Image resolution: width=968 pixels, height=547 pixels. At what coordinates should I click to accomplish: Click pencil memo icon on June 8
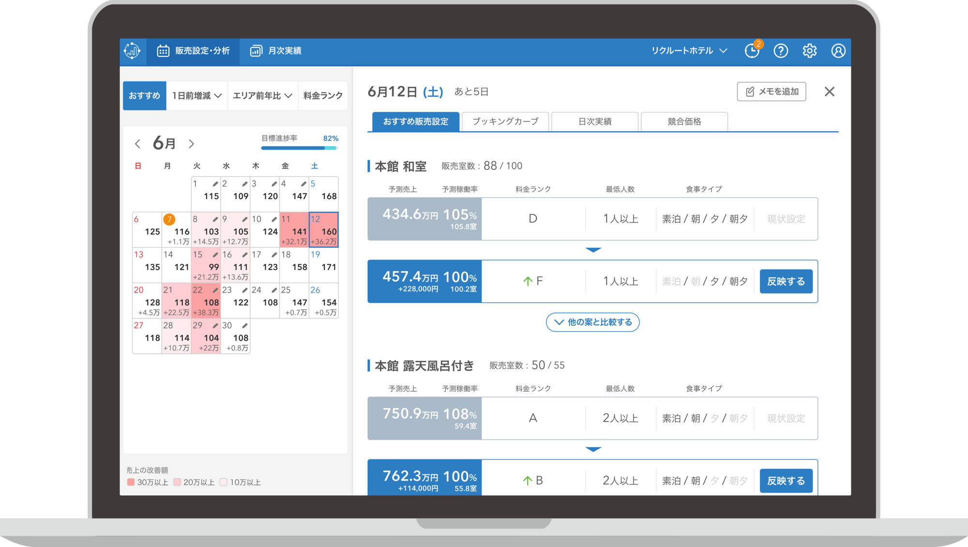[215, 219]
